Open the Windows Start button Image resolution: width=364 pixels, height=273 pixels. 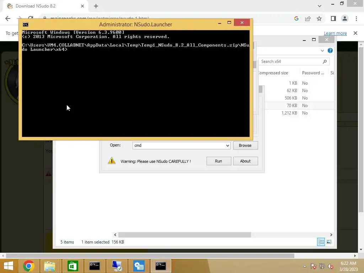9,266
